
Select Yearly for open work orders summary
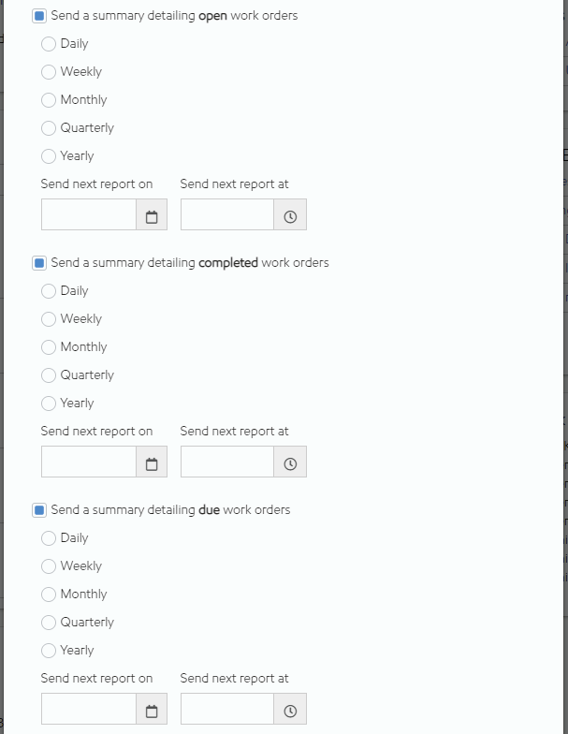pos(49,156)
